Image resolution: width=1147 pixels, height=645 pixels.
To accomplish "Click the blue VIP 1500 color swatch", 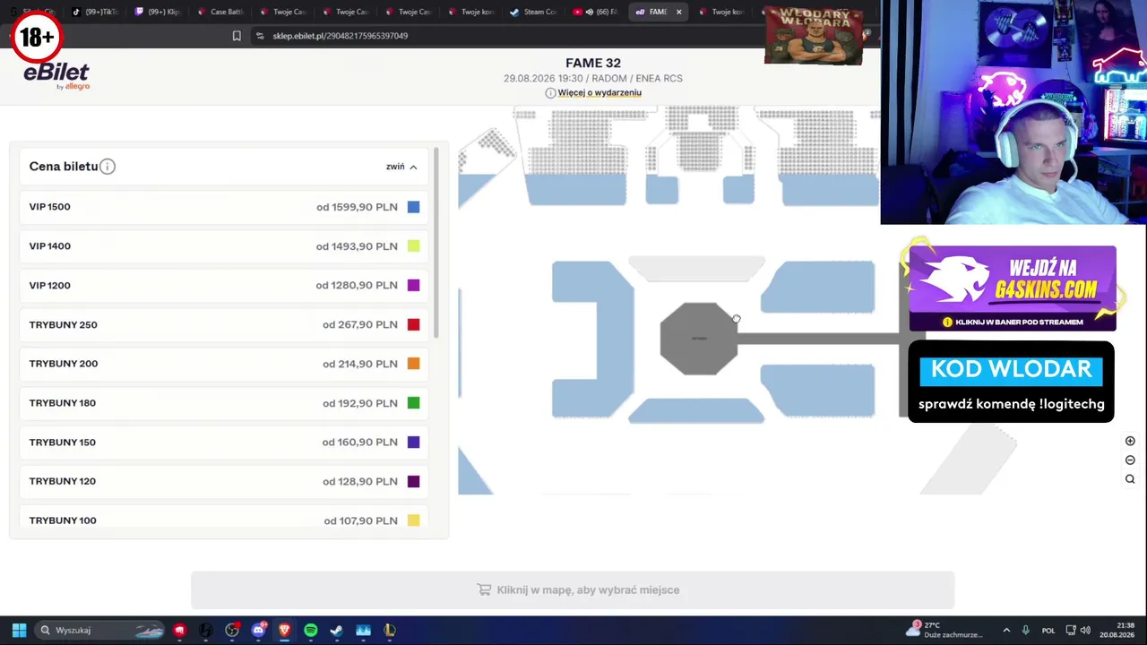I will click(413, 207).
